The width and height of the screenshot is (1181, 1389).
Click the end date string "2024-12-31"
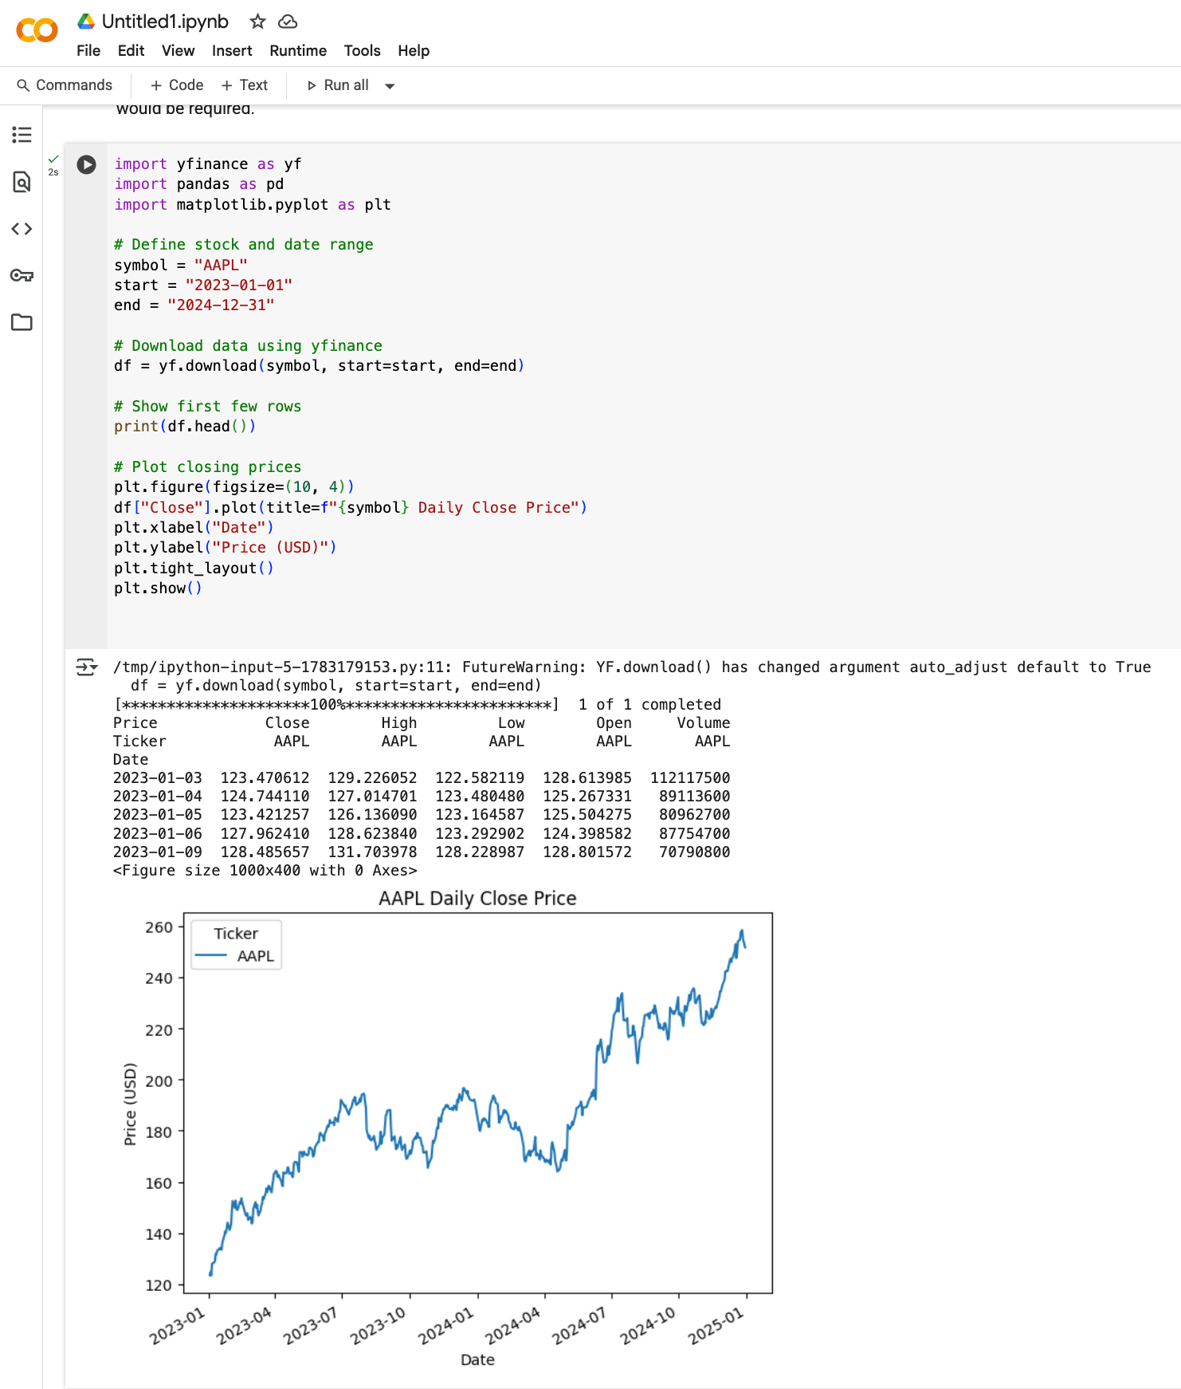[x=221, y=305]
